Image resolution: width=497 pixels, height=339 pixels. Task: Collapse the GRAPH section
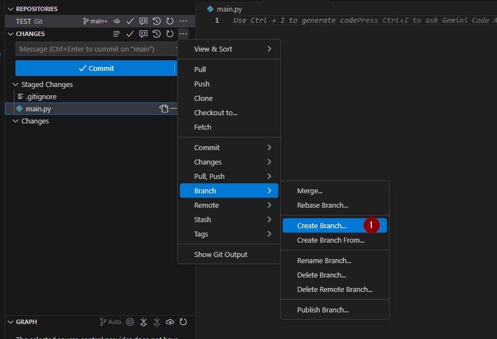pos(11,322)
